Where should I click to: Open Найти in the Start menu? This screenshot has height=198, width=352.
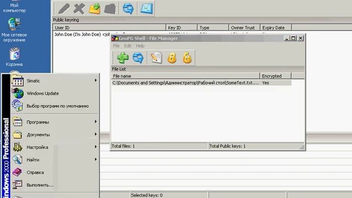pos(55,160)
